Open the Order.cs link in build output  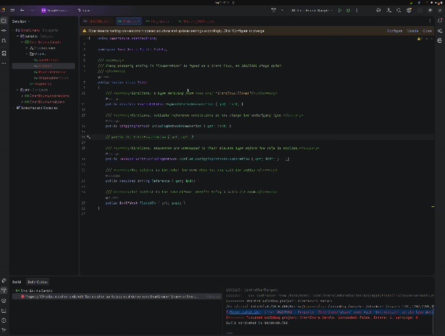245,312
